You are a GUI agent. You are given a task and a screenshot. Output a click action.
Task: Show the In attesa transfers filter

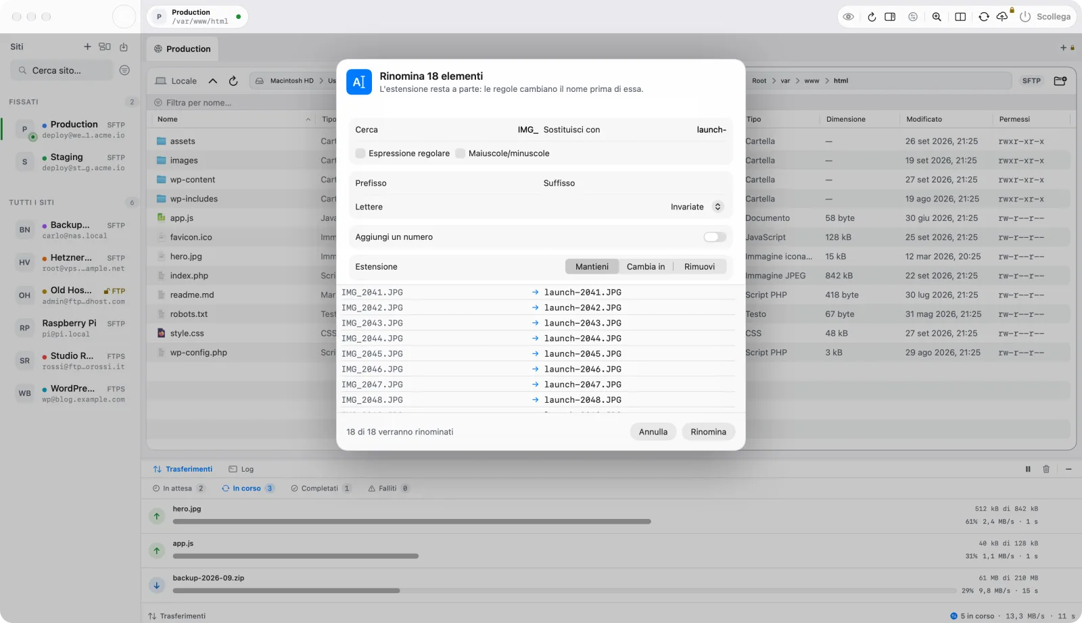pos(179,489)
